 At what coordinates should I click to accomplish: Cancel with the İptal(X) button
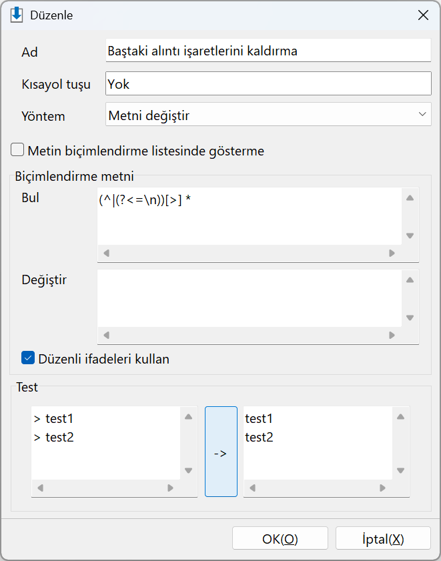(383, 538)
